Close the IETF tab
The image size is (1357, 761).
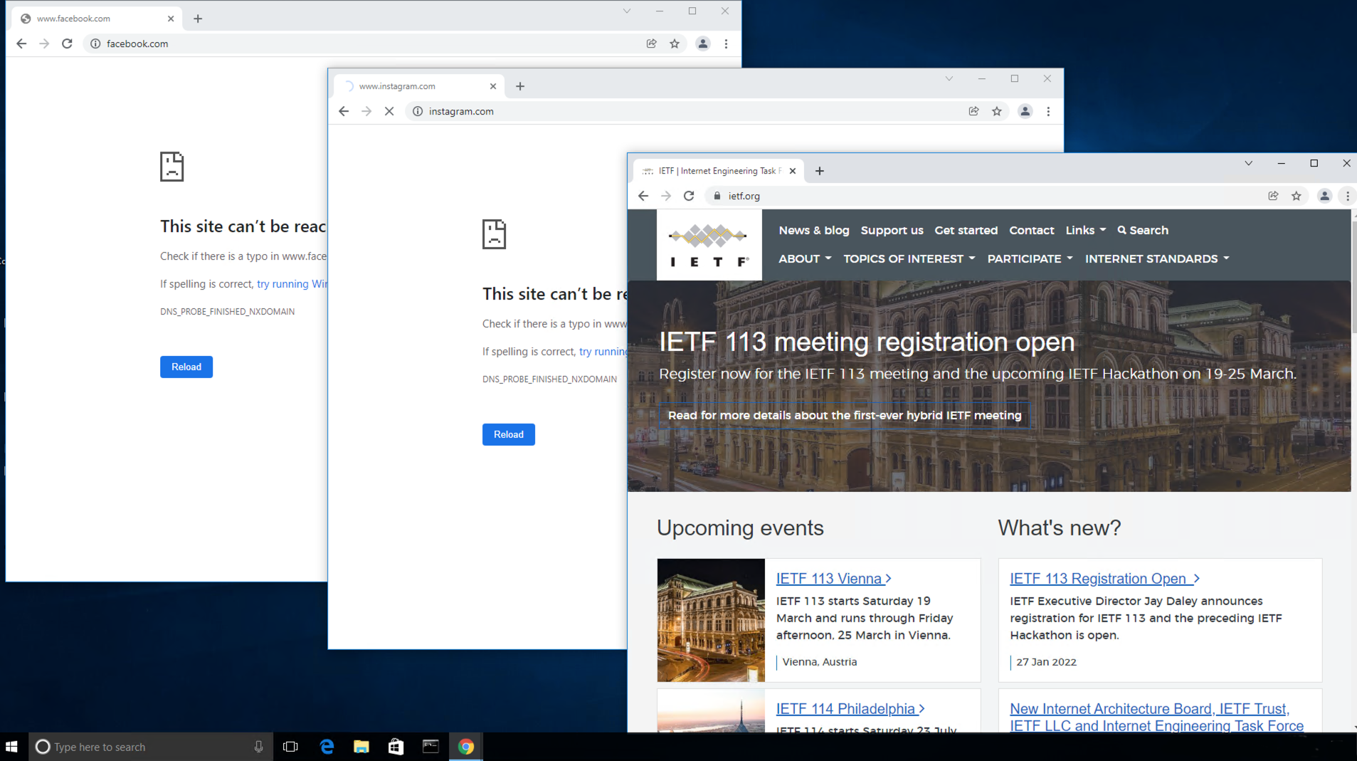pos(793,171)
